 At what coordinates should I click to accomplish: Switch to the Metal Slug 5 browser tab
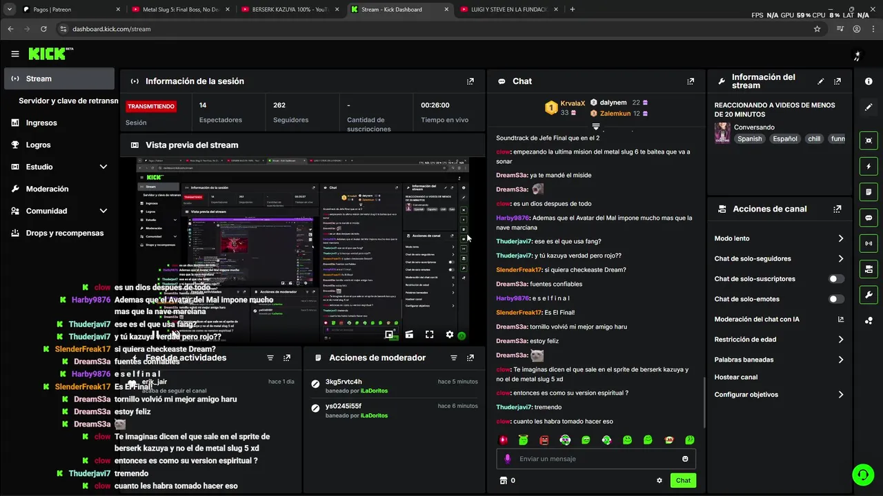coord(179,10)
